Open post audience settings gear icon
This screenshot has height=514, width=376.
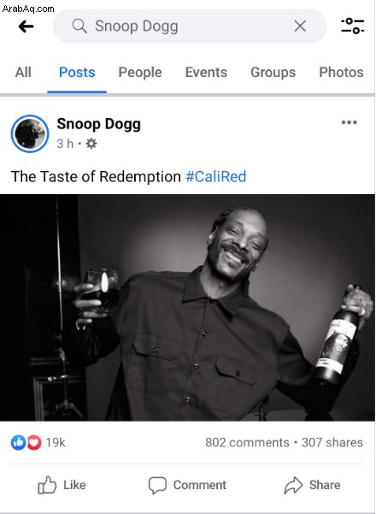(x=91, y=144)
